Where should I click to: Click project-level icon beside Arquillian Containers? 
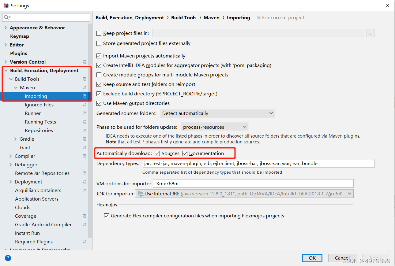tap(85, 190)
